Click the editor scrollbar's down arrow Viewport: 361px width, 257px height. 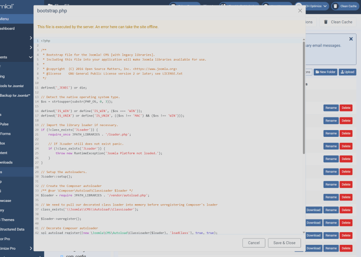(304, 232)
